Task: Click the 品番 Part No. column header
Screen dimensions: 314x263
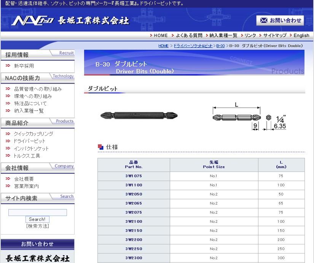Action: coord(134,165)
